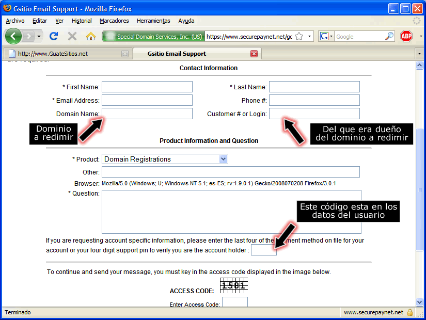Click the Firefox logo in the title bar

click(x=7, y=8)
